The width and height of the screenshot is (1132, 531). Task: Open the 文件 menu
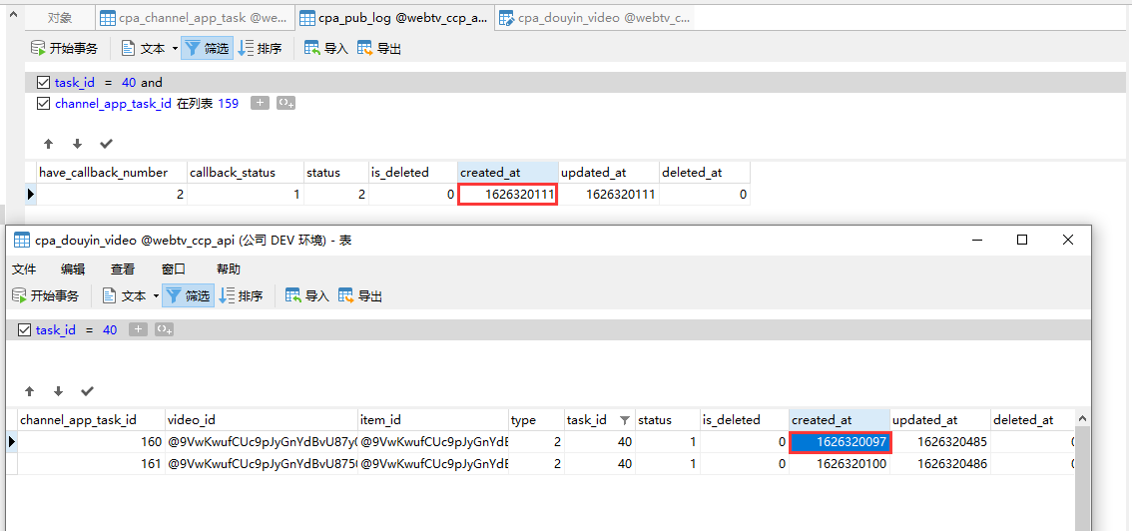click(x=25, y=269)
